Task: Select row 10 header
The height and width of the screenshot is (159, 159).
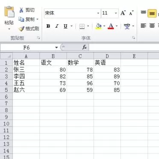Action: point(6,124)
